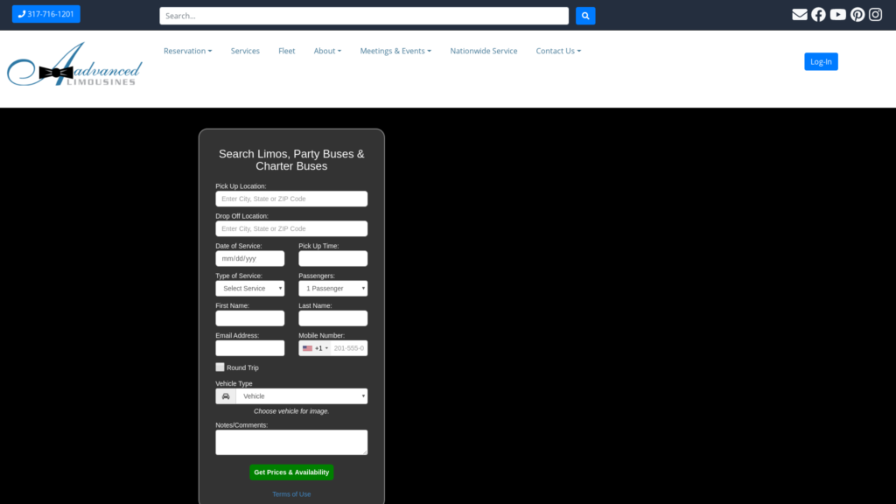The width and height of the screenshot is (896, 504).
Task: Click the Log-In button
Action: 821,61
